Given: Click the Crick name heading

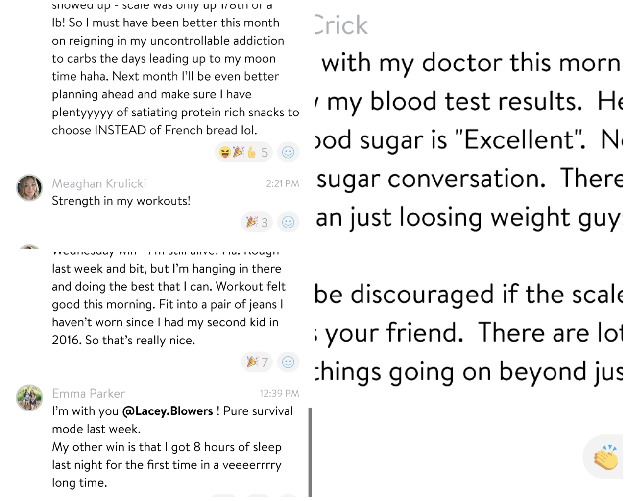Looking at the screenshot, I should point(341,25).
